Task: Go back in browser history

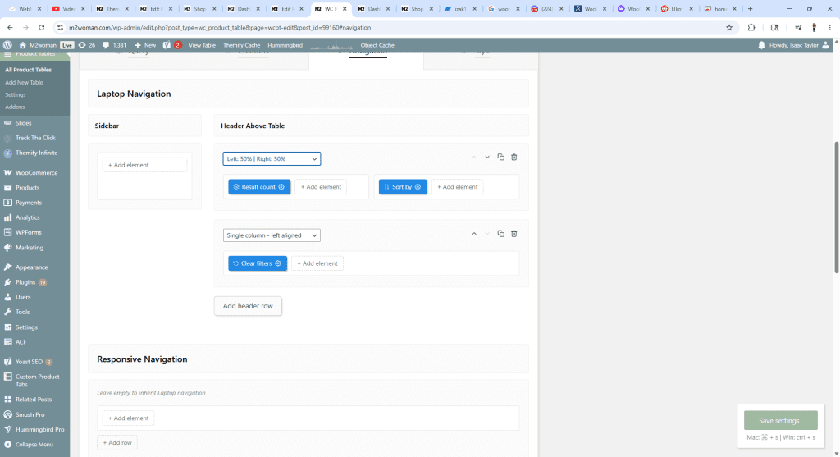Action: [x=10, y=27]
